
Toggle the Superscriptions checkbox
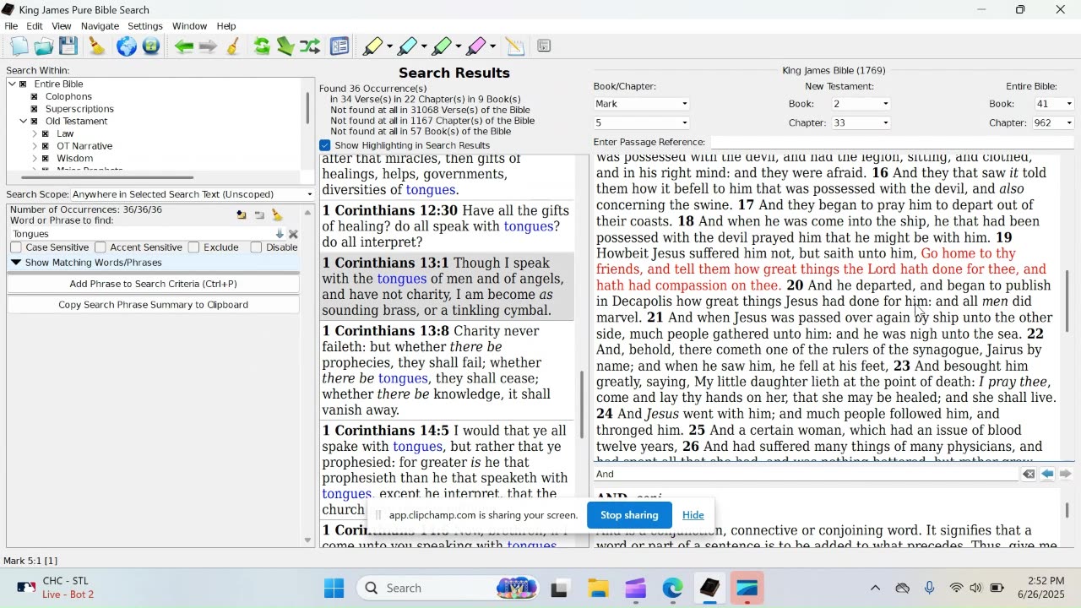35,109
